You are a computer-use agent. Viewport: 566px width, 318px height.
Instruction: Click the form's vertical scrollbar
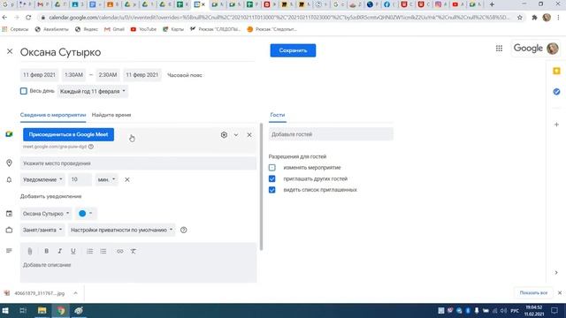click(261, 186)
